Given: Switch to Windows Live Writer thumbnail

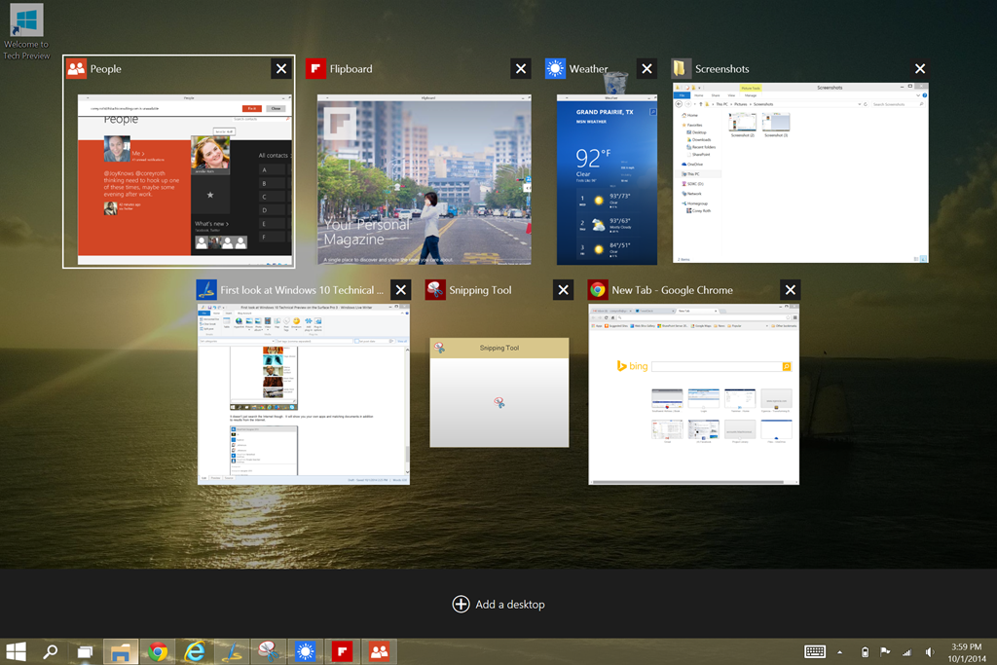Looking at the screenshot, I should pos(304,394).
